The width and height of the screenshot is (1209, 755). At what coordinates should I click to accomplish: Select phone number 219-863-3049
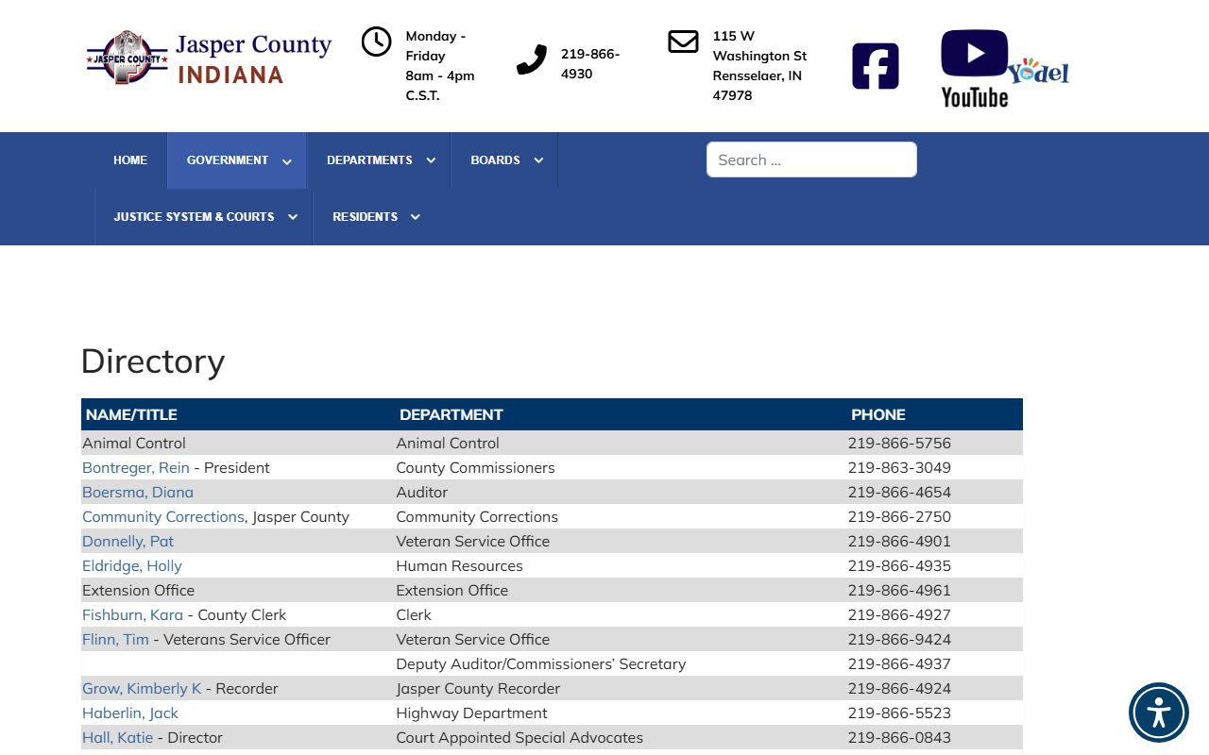coord(899,468)
